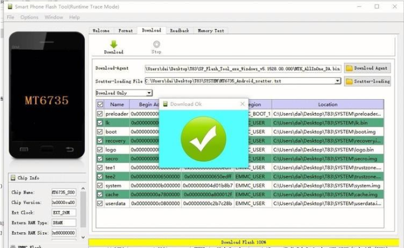
Task: Click the Download Agent button label
Action: point(370,68)
